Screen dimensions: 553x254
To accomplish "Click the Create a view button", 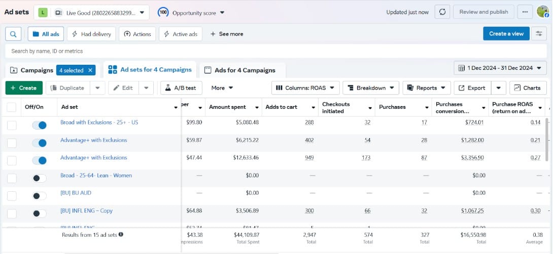I will [506, 34].
